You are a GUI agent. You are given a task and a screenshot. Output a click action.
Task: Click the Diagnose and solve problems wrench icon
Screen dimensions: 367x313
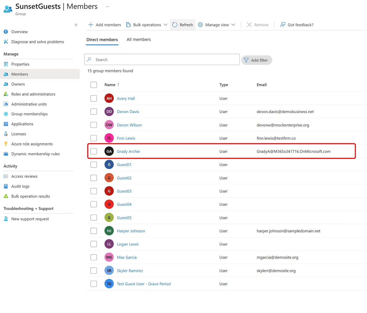click(6, 42)
